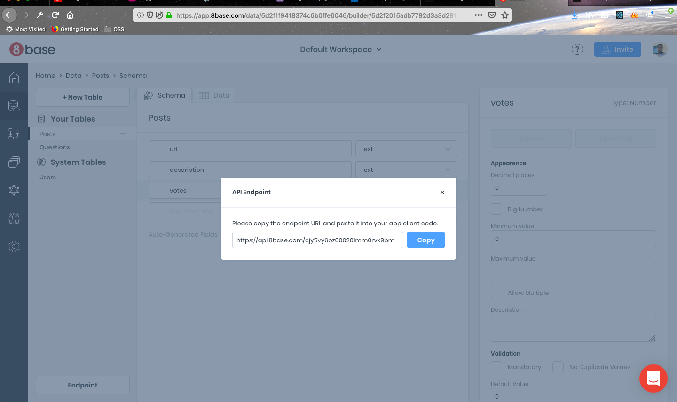This screenshot has height=402, width=677.
Task: Click the votes field name input
Action: (x=185, y=190)
